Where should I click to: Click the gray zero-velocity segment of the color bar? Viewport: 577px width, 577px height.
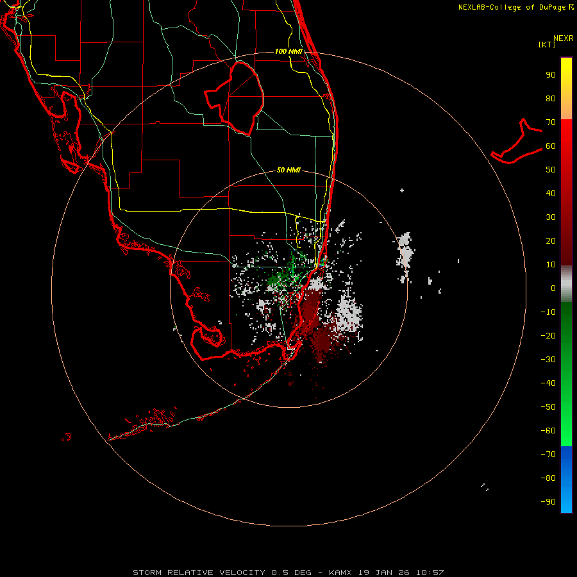[566, 284]
